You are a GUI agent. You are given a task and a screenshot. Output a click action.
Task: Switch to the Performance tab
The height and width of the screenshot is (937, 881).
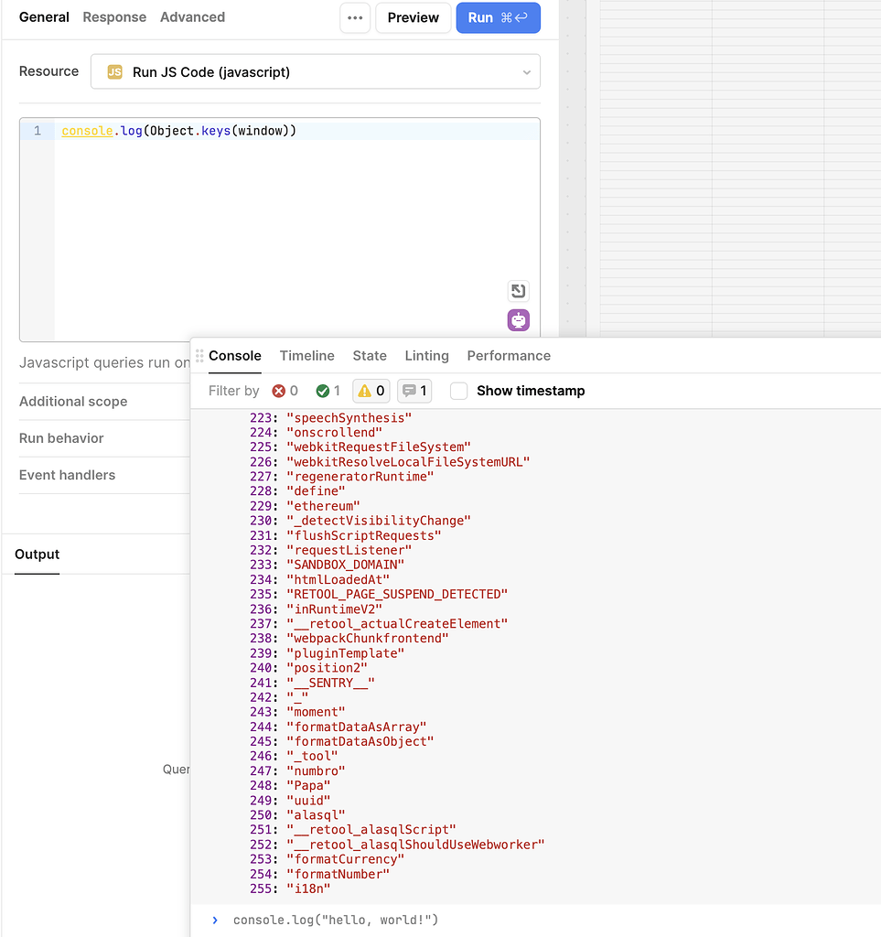pyautogui.click(x=509, y=356)
